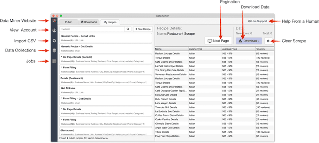The height and width of the screenshot is (143, 319).
Task: Open the Jobs icon in the sidebar
Action: (x=54, y=61)
